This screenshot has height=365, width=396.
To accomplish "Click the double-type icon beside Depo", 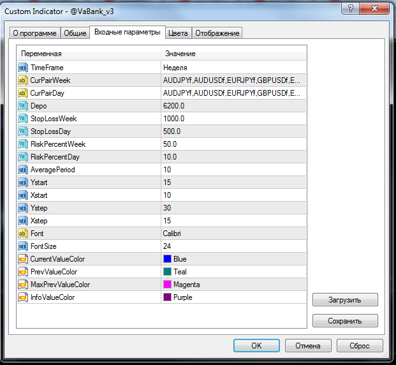I will coord(23,106).
